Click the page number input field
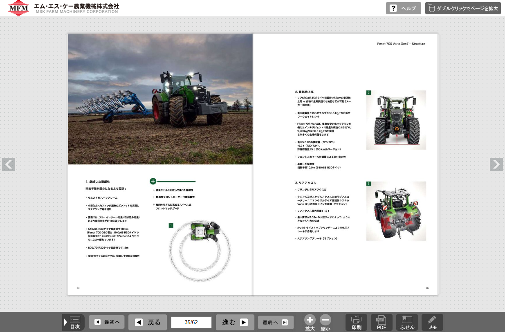 point(191,322)
